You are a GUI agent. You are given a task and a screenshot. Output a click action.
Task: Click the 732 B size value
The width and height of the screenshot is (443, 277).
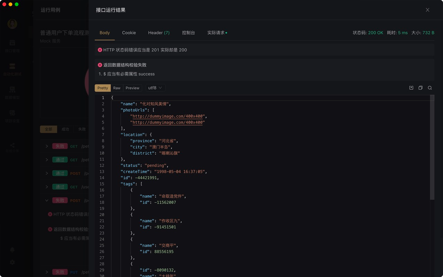point(428,33)
